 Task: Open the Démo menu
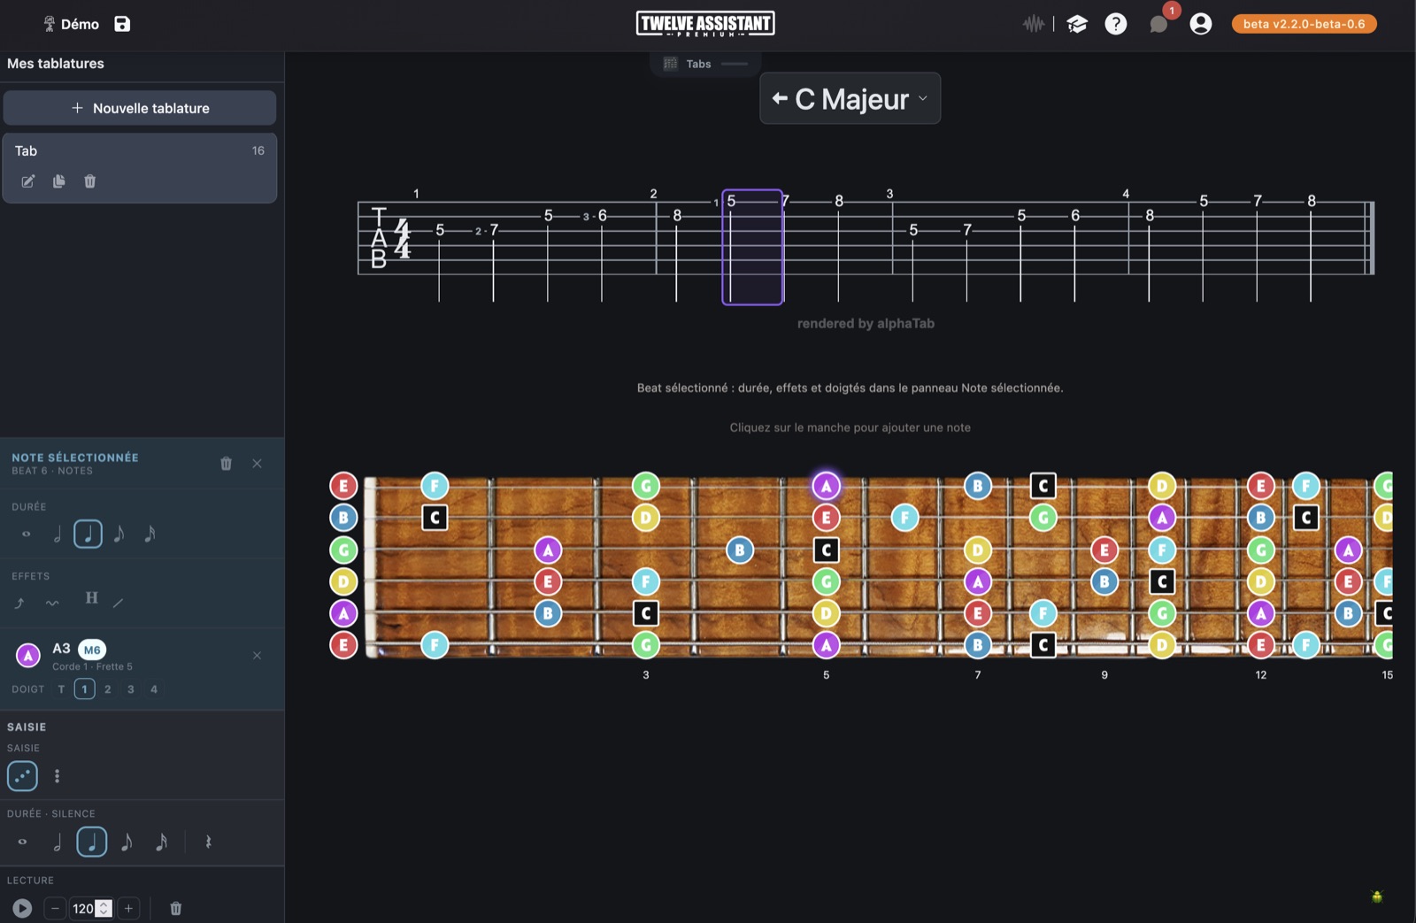tap(71, 24)
